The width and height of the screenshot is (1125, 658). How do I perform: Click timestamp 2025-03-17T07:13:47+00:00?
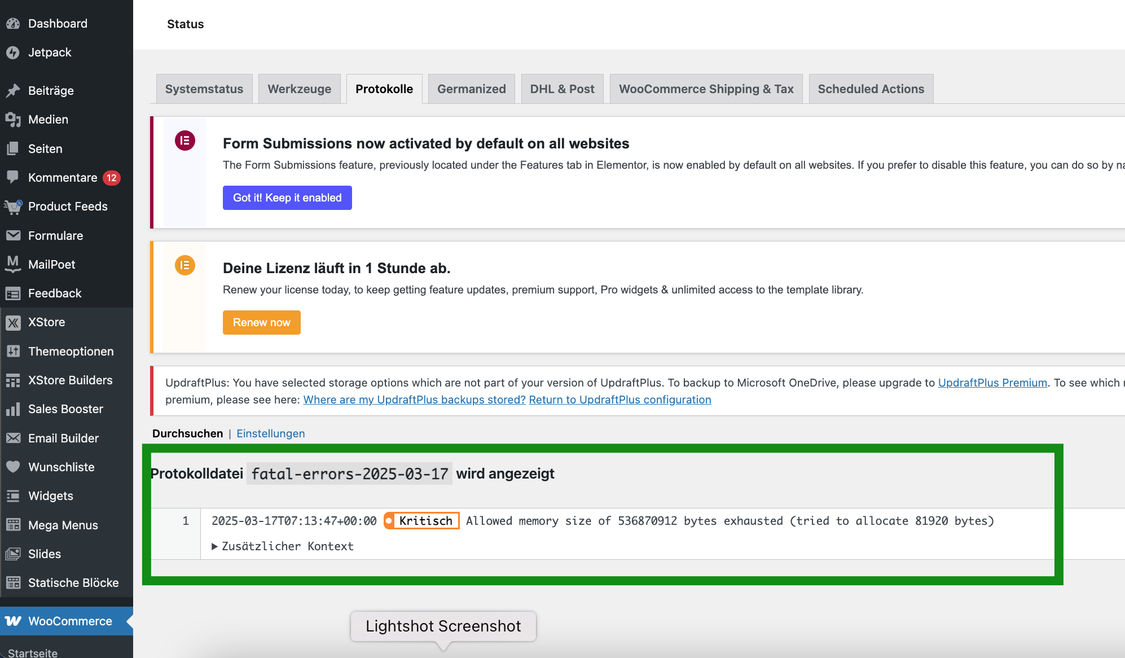(294, 521)
